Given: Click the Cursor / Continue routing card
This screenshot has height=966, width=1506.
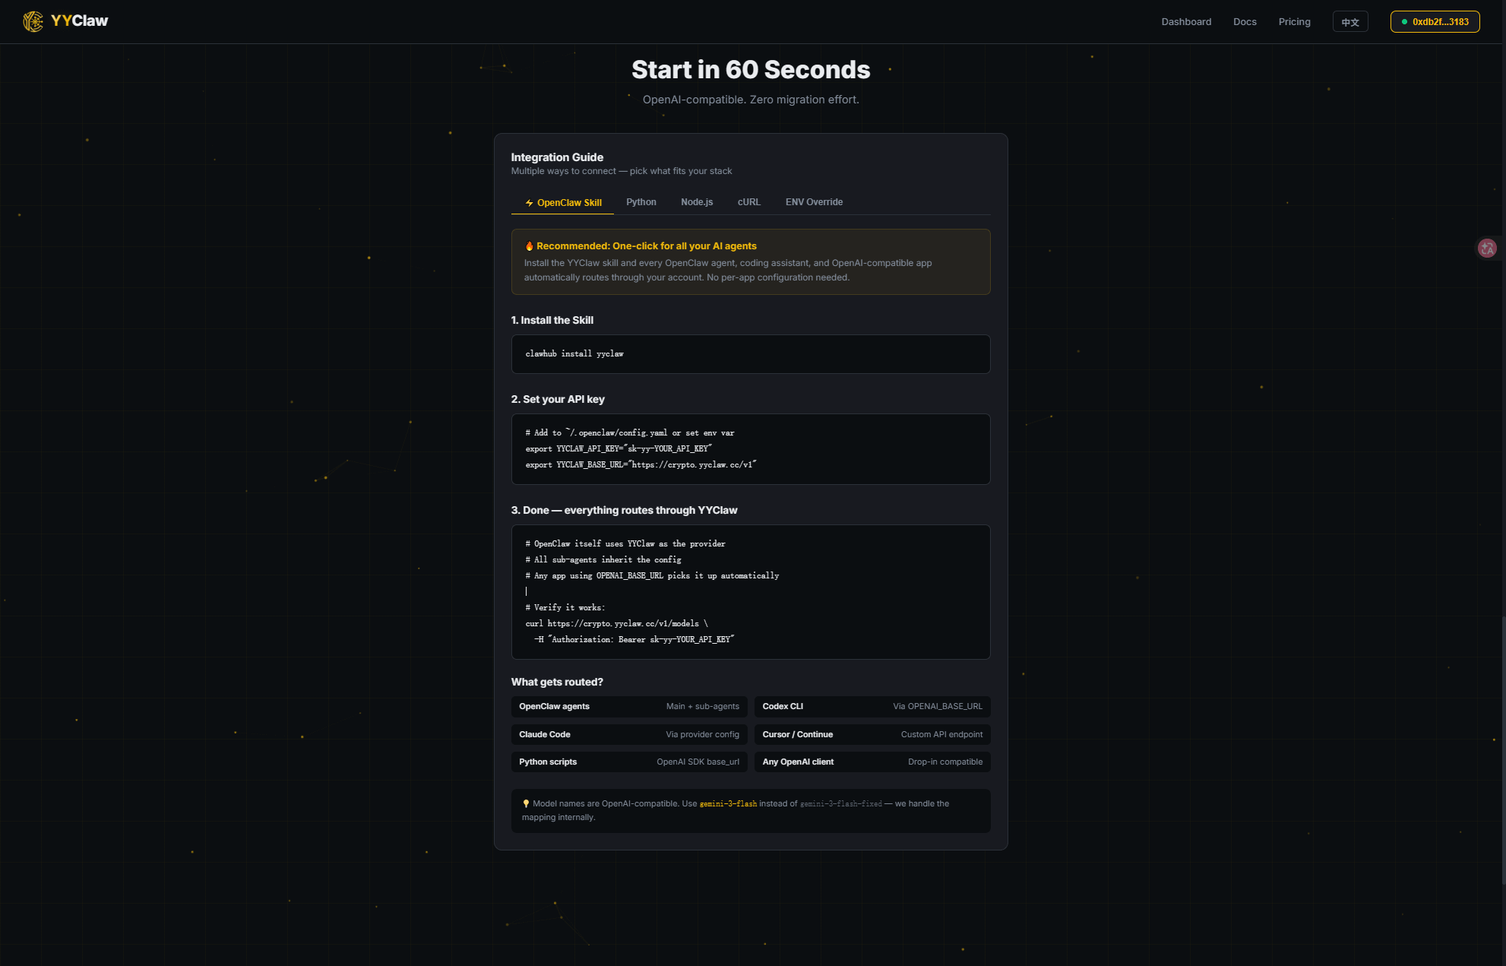Looking at the screenshot, I should tap(872, 735).
